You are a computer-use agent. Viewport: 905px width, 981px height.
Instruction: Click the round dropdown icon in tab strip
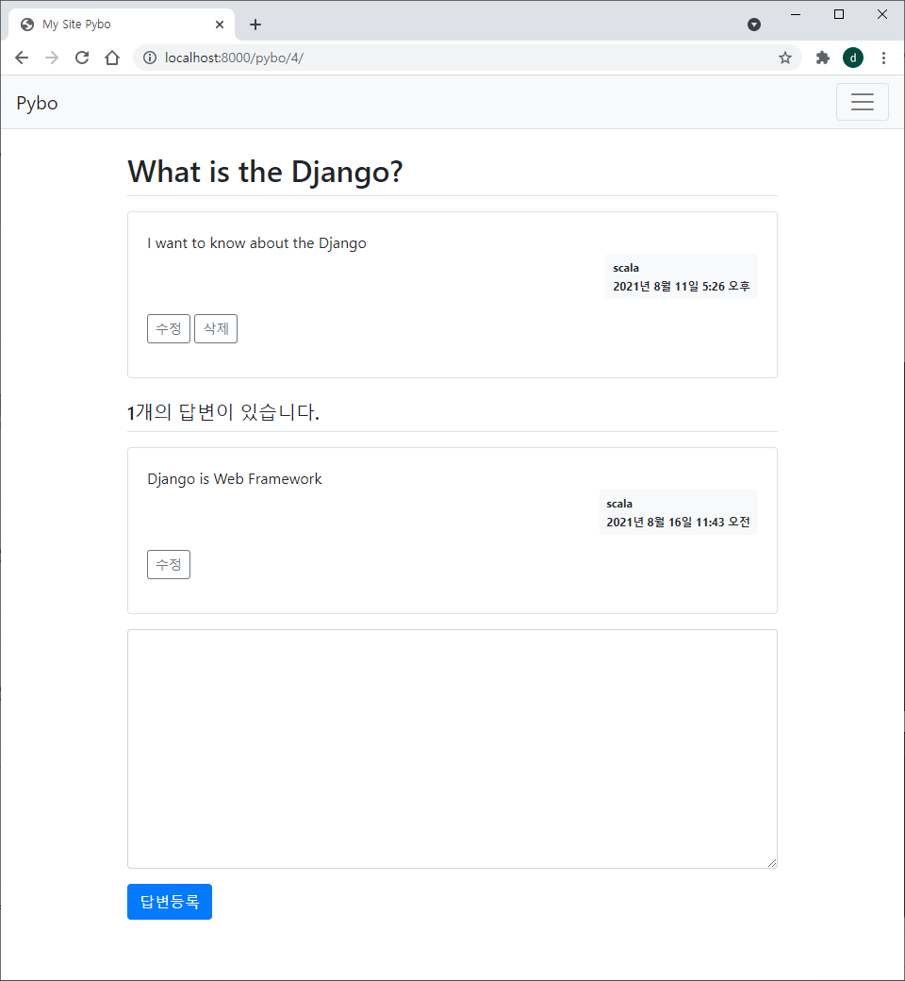[x=754, y=25]
